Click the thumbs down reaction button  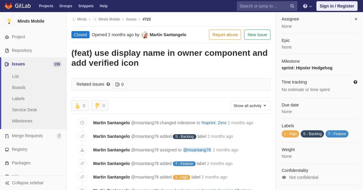pos(100,106)
